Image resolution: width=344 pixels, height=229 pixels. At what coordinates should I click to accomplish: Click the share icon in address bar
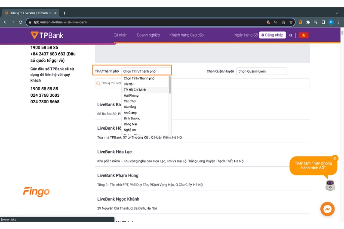283,22
